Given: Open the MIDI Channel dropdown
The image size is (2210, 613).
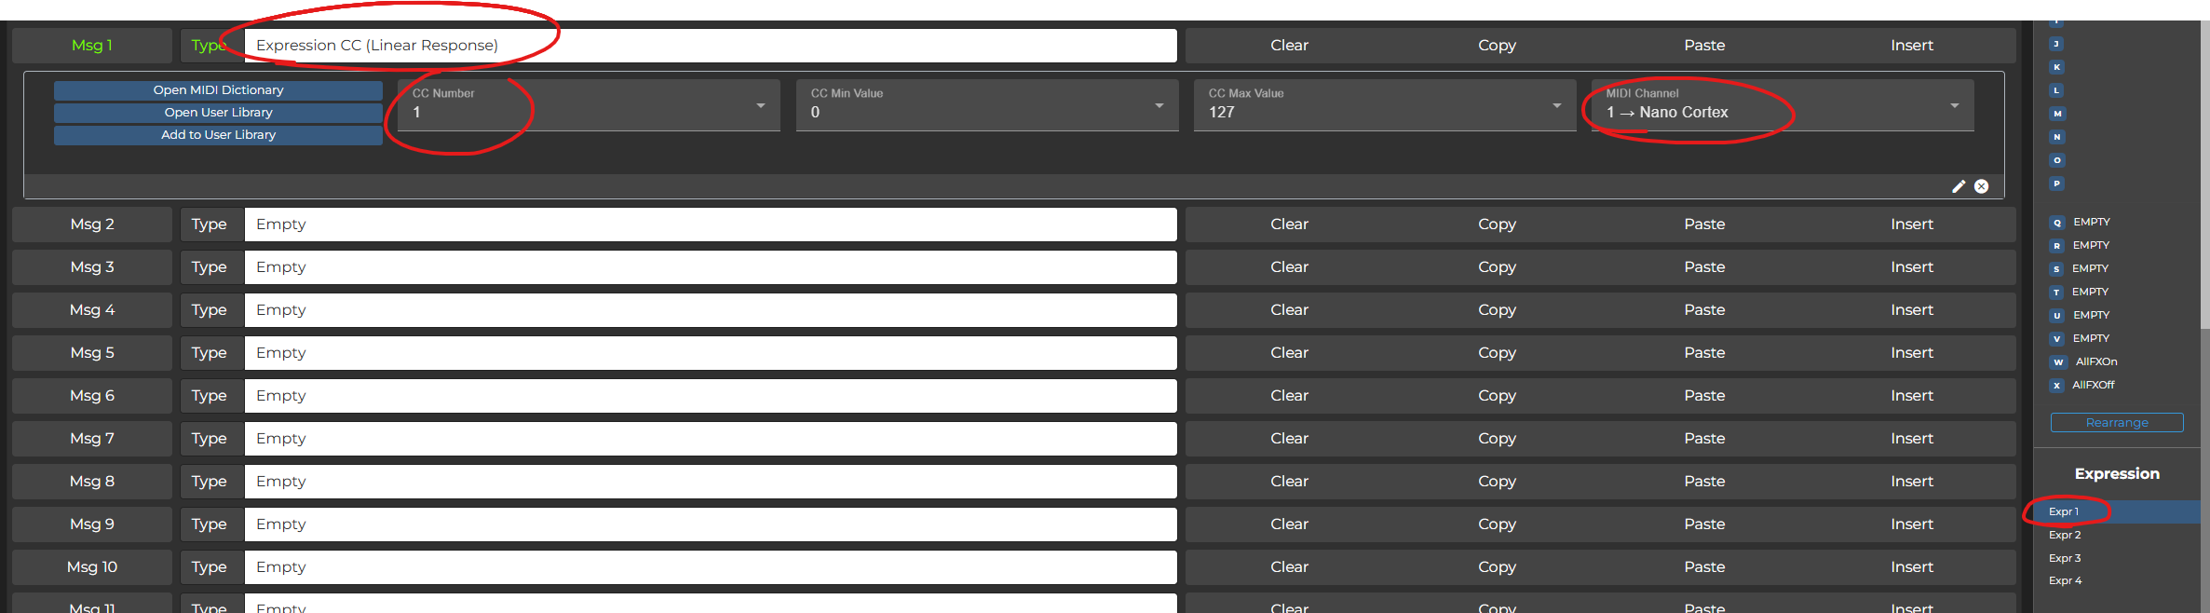Looking at the screenshot, I should click(x=1783, y=105).
